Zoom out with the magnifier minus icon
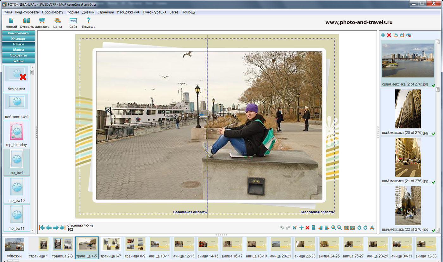 point(339,228)
